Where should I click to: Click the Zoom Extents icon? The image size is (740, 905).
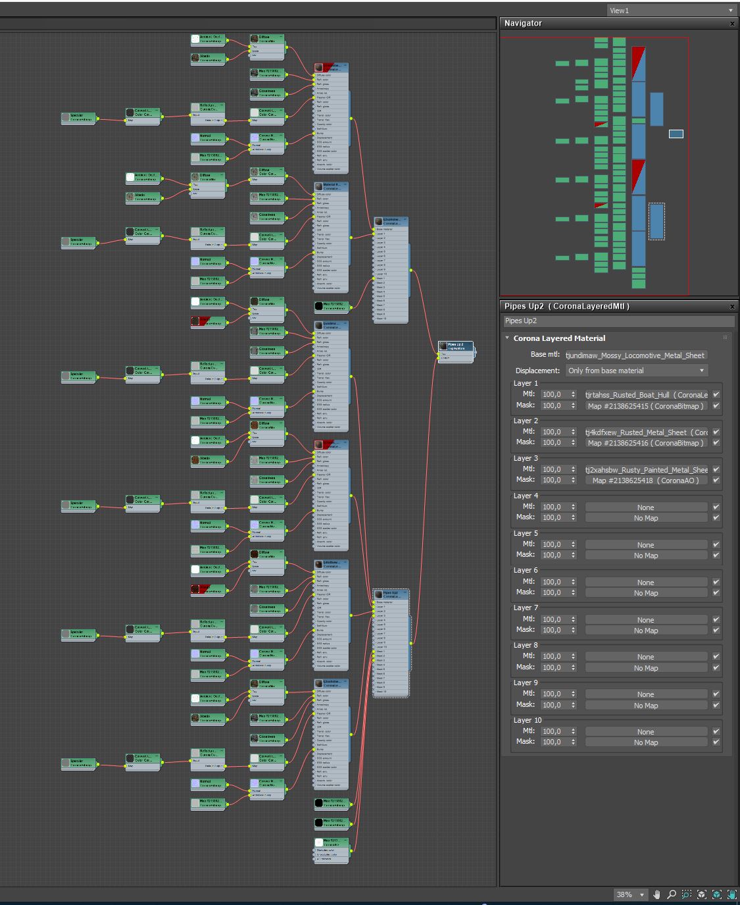pos(701,894)
